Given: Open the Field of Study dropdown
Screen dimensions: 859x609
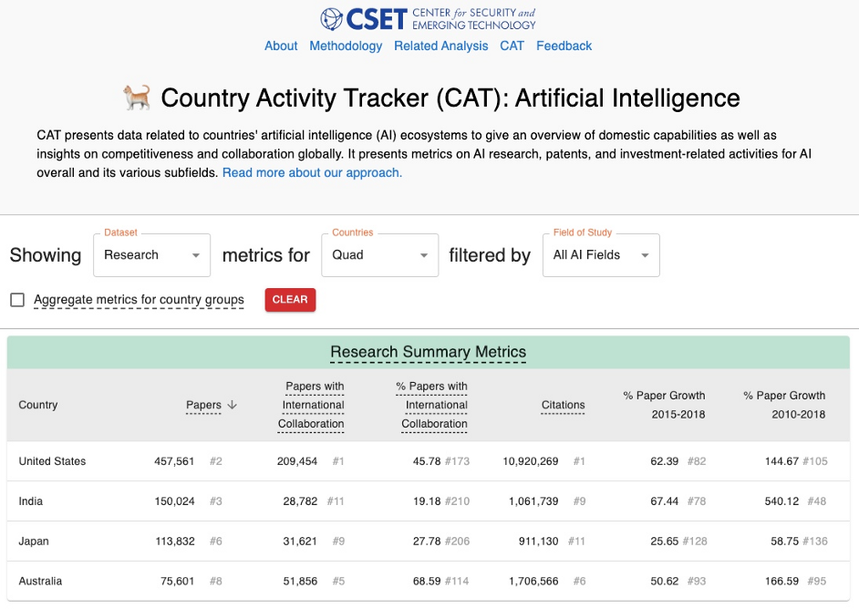Looking at the screenshot, I should click(601, 255).
